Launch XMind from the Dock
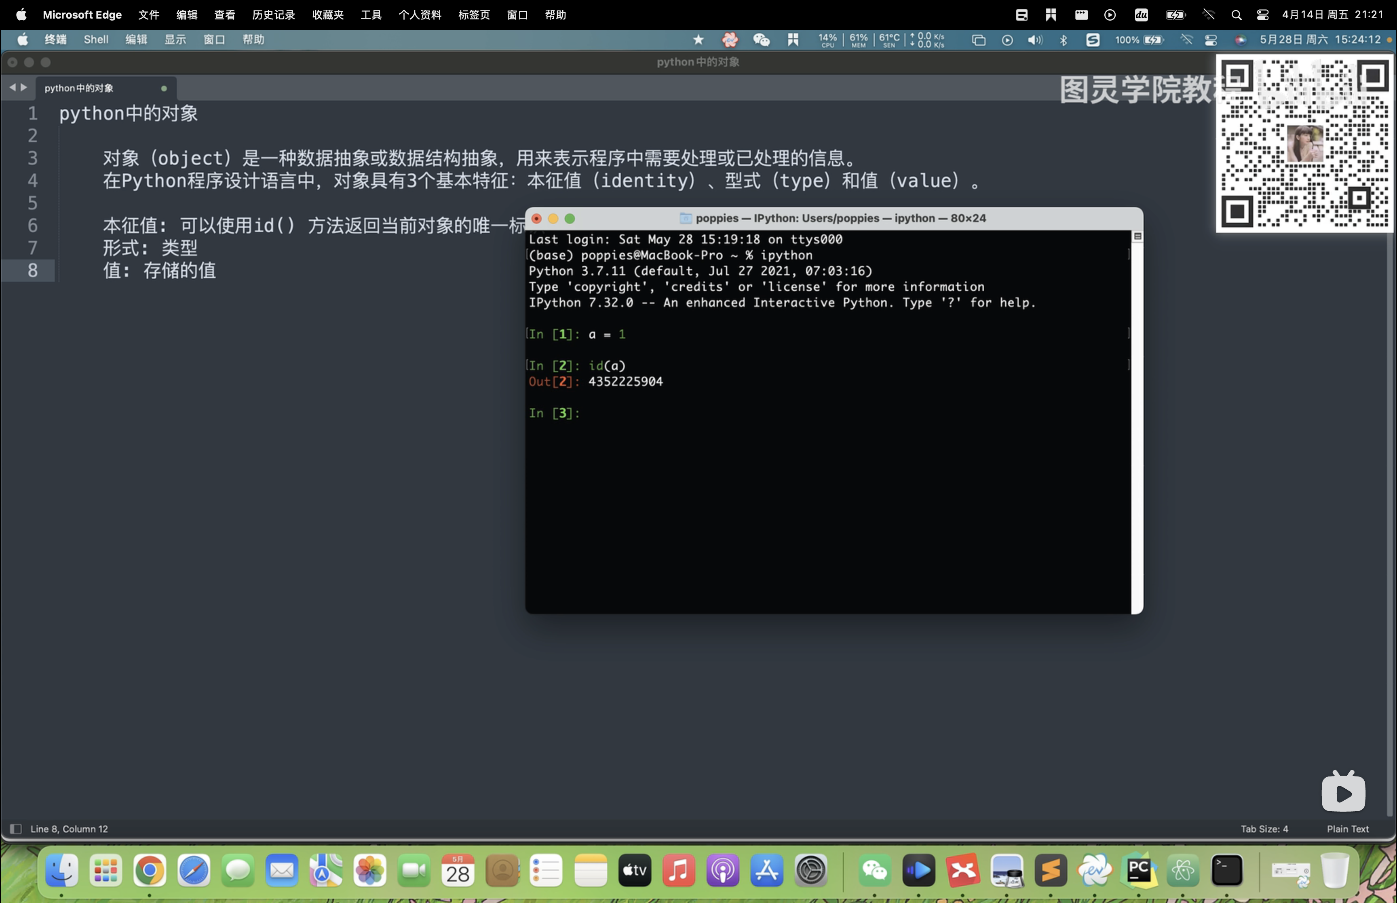Viewport: 1397px width, 903px height. [962, 870]
